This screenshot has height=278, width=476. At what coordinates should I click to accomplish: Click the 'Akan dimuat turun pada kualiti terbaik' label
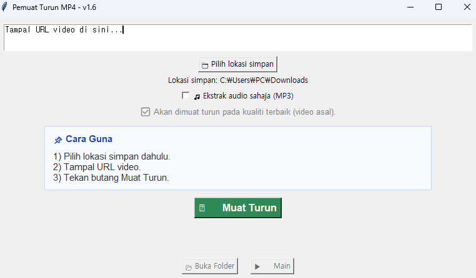click(x=244, y=112)
